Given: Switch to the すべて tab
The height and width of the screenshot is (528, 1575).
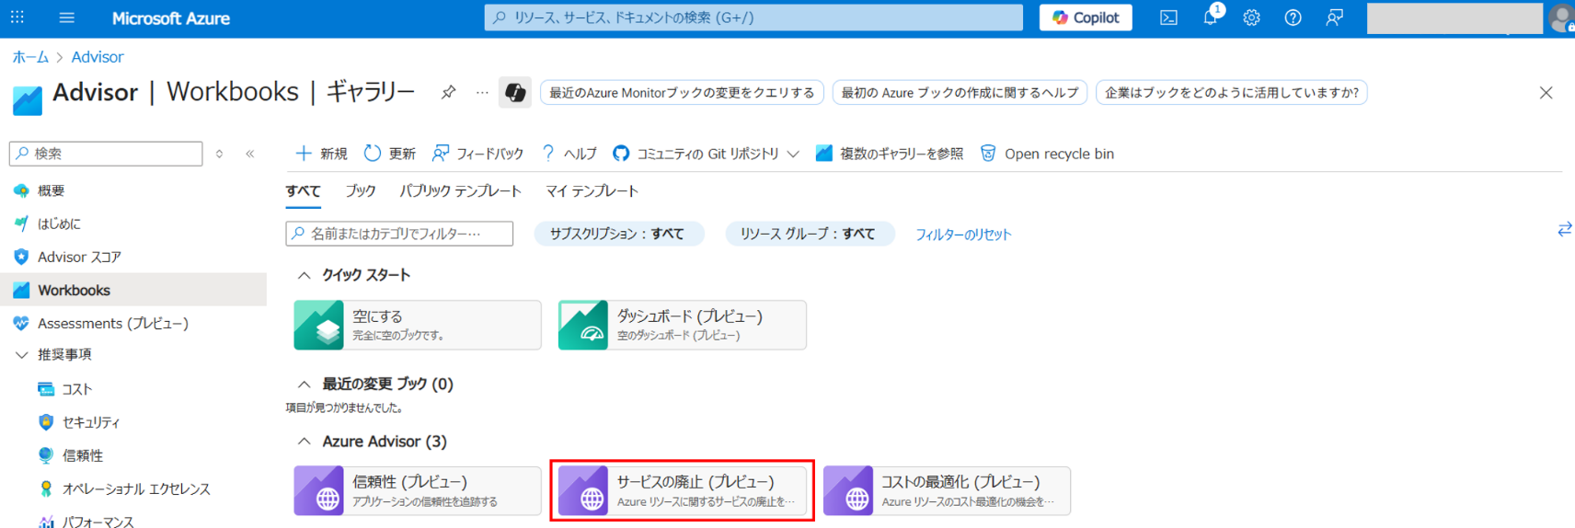Looking at the screenshot, I should [303, 191].
